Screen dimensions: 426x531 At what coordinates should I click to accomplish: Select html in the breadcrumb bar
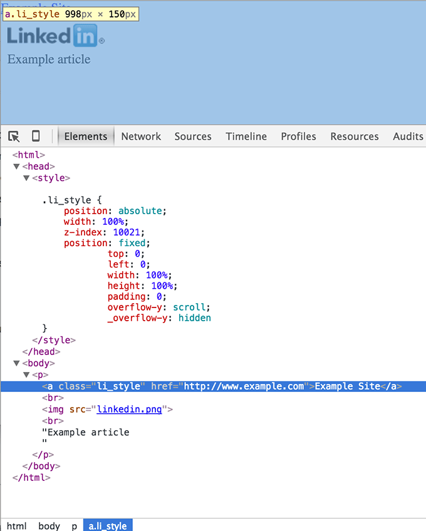tap(17, 525)
